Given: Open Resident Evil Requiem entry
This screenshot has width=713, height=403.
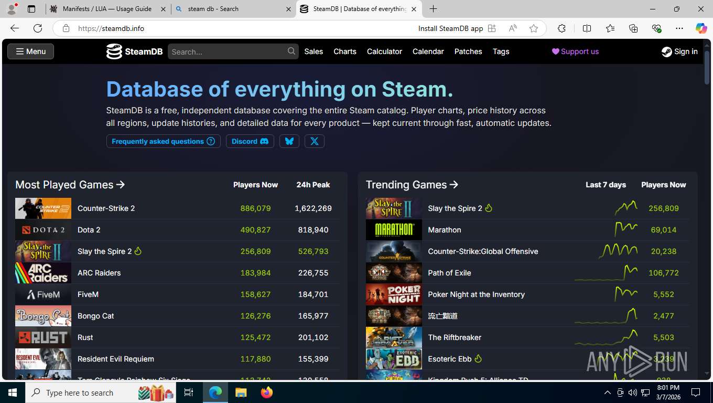Looking at the screenshot, I should click(116, 359).
